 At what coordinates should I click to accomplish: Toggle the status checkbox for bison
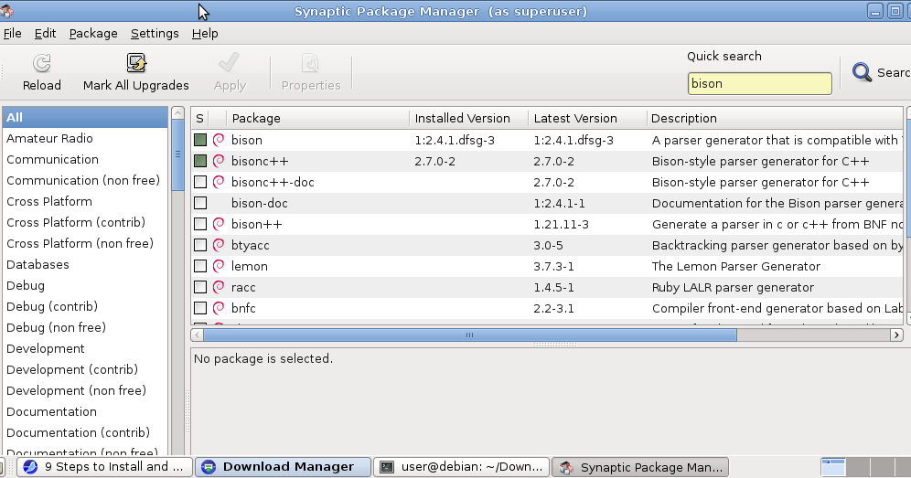(200, 140)
